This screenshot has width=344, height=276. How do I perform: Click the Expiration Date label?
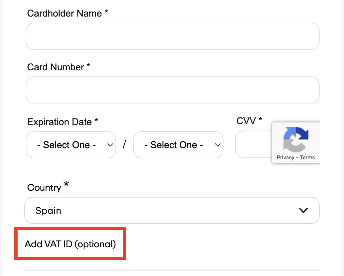[x=59, y=122]
